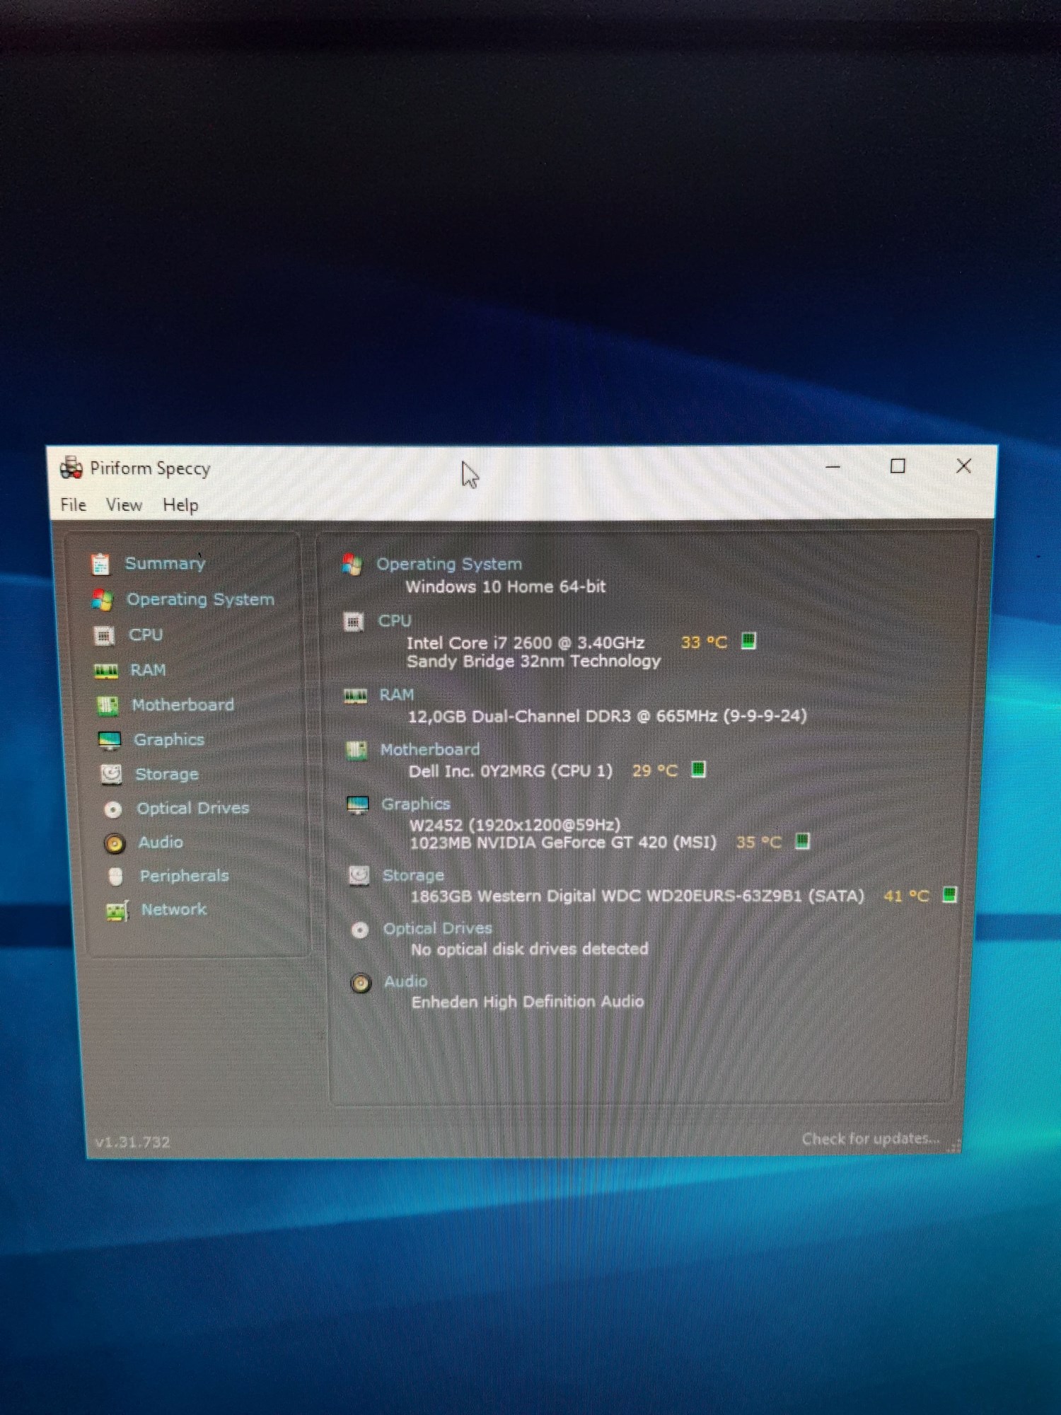Click the RAM heading link in summary
The height and width of the screenshot is (1415, 1061).
pyautogui.click(x=397, y=695)
